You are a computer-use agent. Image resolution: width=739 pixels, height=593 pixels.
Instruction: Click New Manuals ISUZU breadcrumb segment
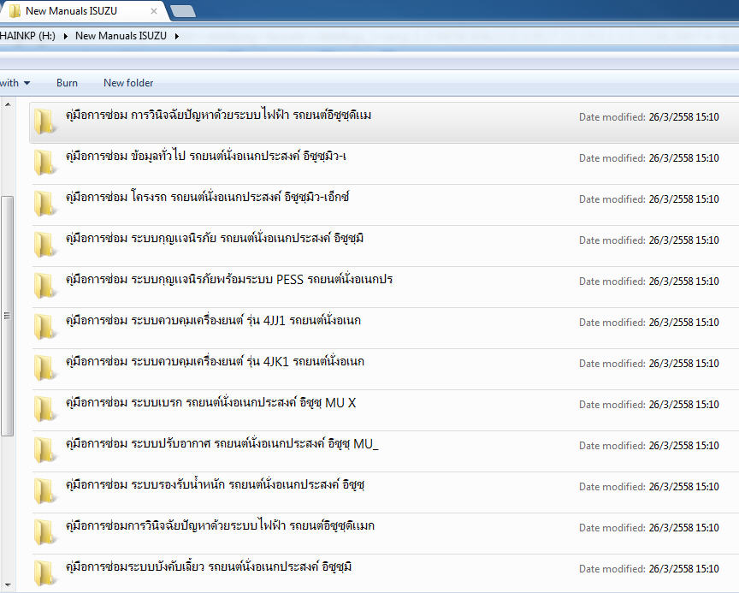(121, 36)
